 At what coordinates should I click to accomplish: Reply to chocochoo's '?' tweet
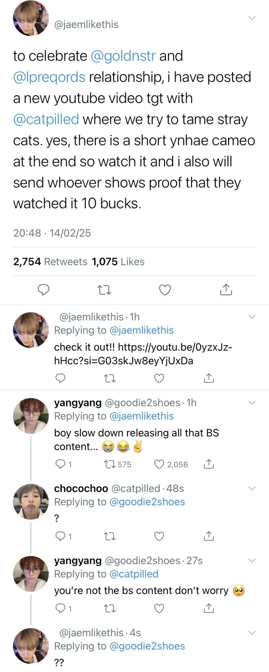point(61,536)
